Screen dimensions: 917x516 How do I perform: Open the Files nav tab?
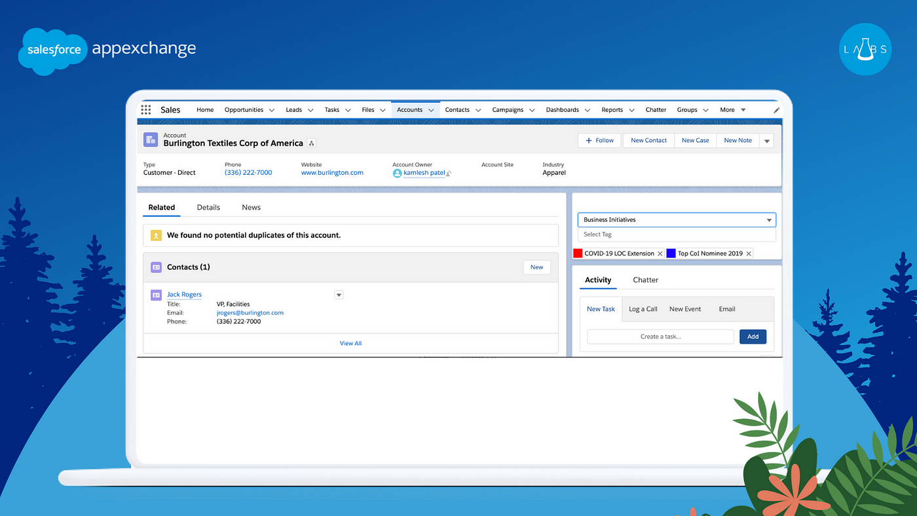click(368, 110)
